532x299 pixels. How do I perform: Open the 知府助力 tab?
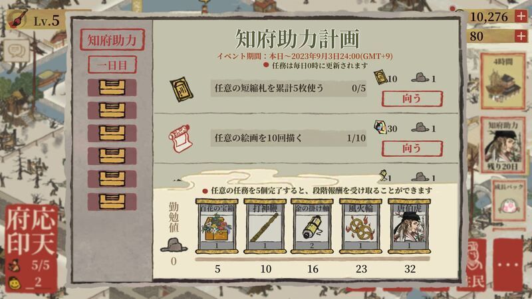click(112, 40)
